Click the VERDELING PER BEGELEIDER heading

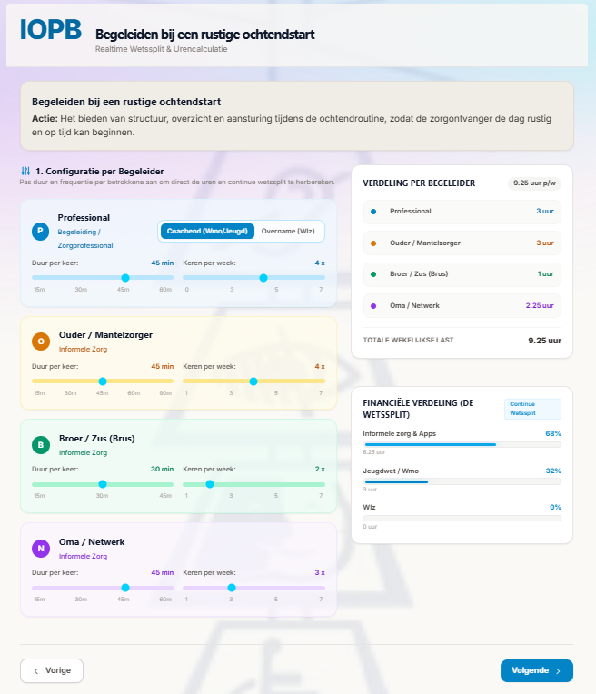pos(419,183)
